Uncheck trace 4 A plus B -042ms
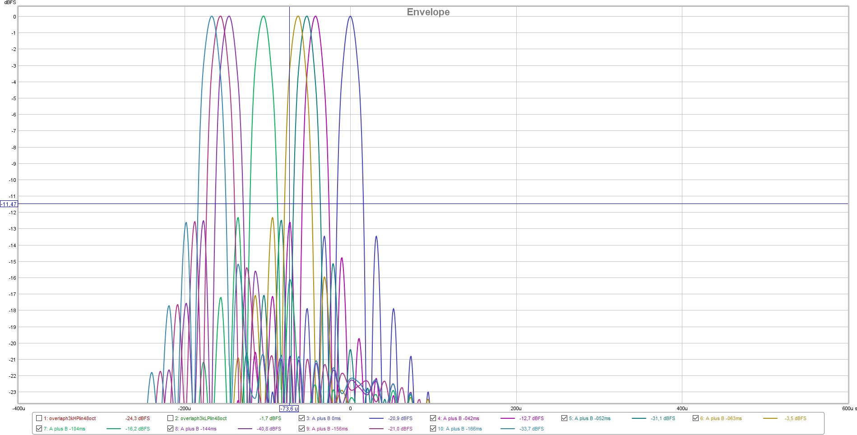 click(433, 418)
